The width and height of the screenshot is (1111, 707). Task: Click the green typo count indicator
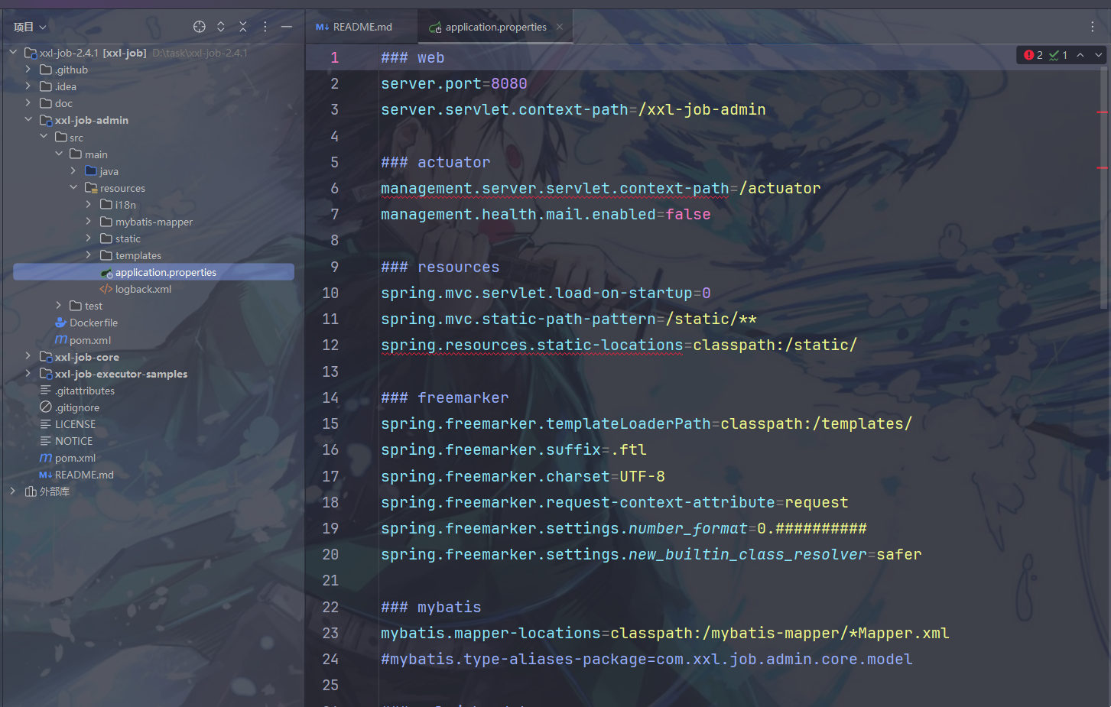tap(1058, 55)
